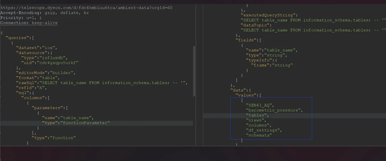Click "name":"table_name" in the request pane

68,118
